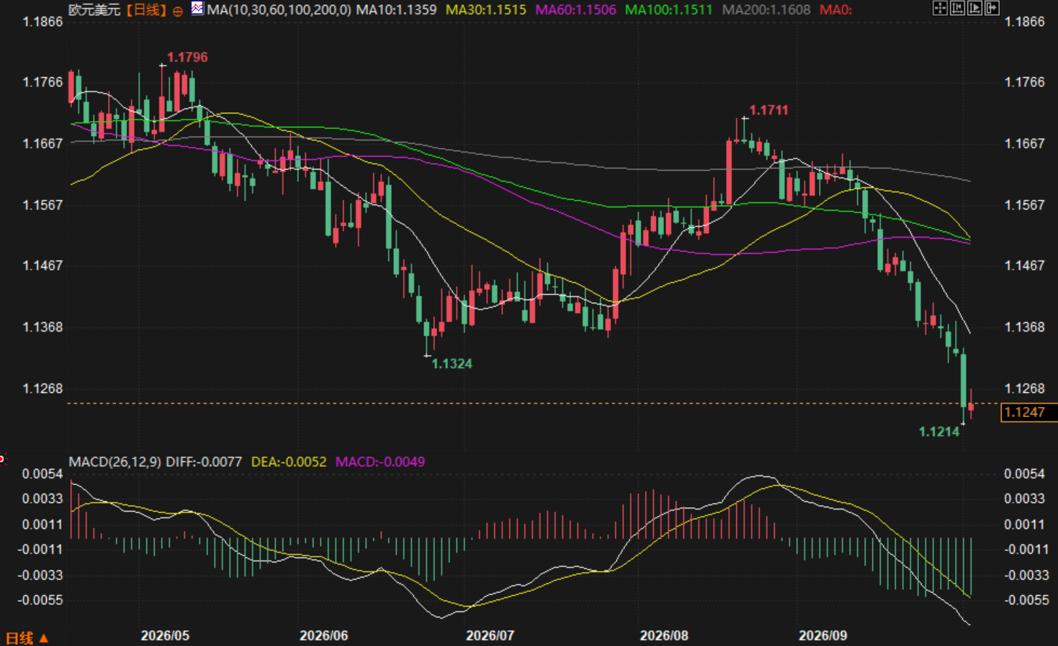Click the magenta MACD:-0.0049 readout
Image resolution: width=1058 pixels, height=646 pixels.
pos(380,462)
